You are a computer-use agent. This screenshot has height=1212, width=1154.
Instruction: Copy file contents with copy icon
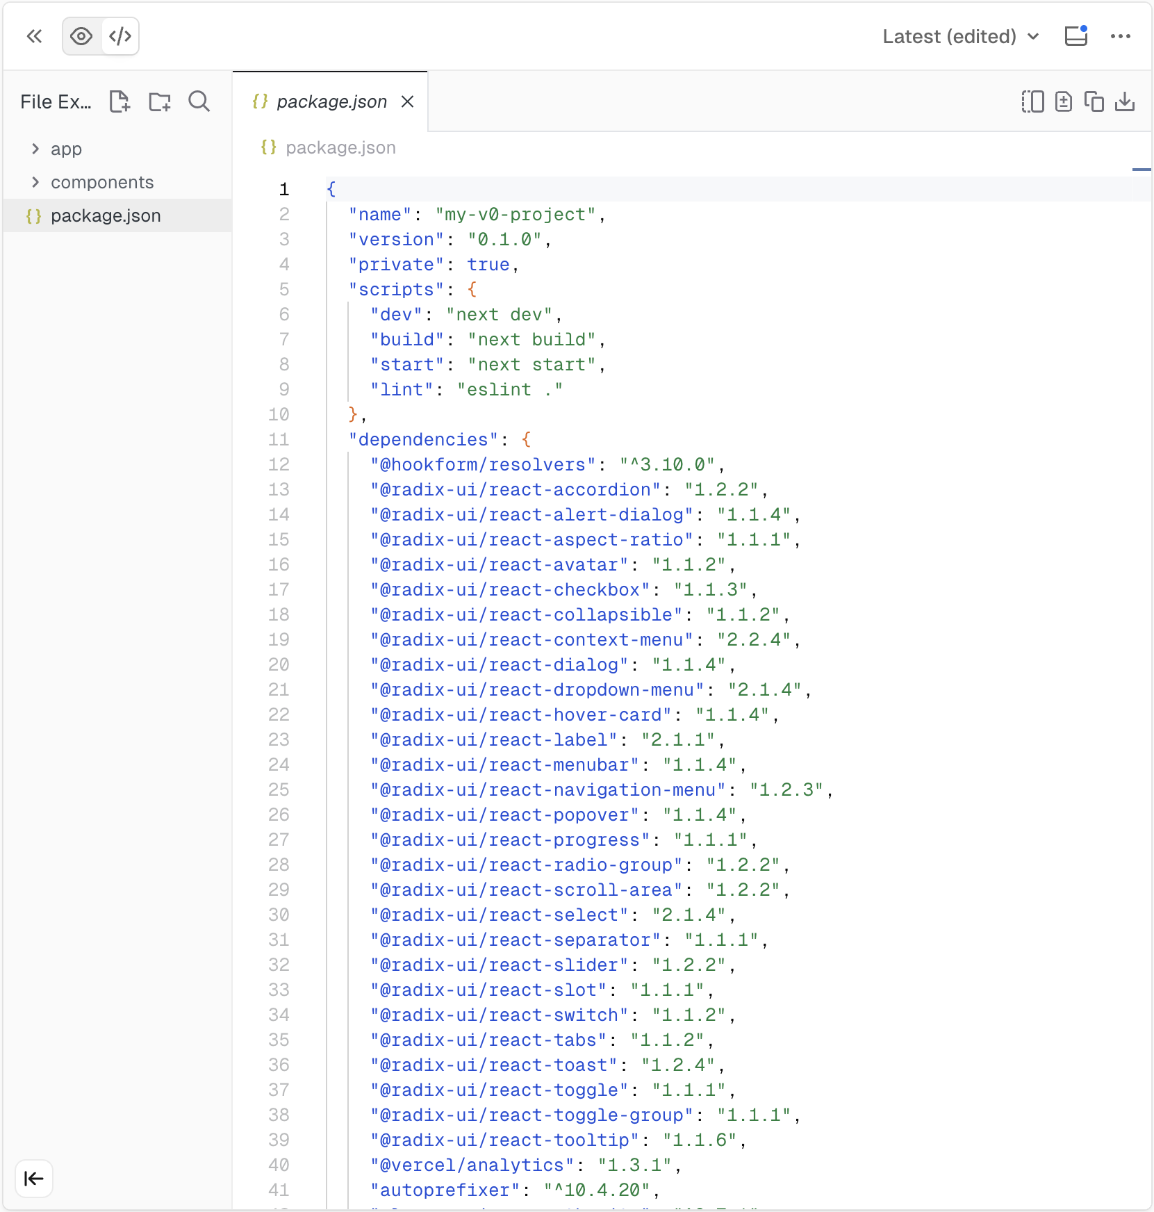click(x=1094, y=101)
